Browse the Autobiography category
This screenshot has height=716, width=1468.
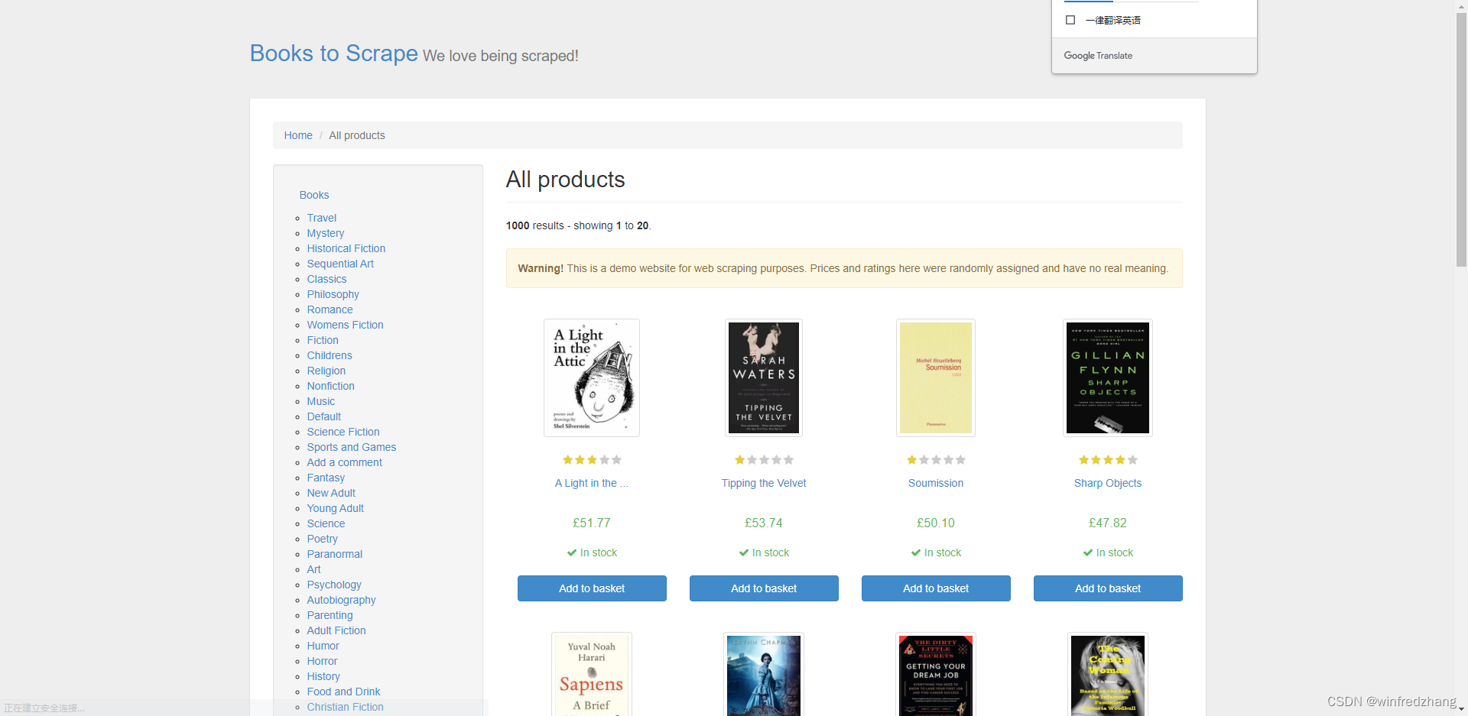342,600
